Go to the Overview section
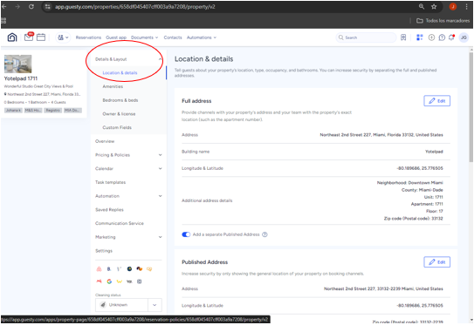 (105, 141)
